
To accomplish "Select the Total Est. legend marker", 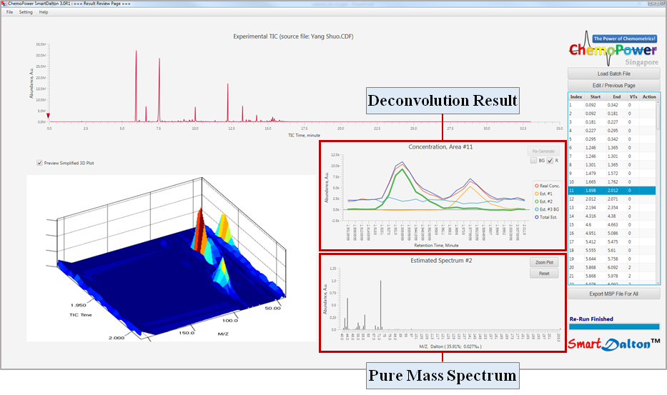I will (x=537, y=217).
